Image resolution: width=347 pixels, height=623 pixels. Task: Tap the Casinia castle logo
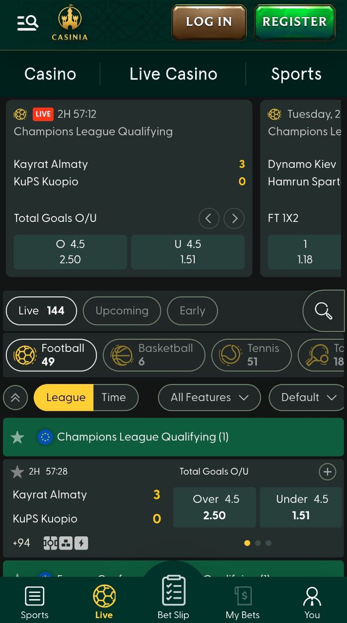point(70,22)
